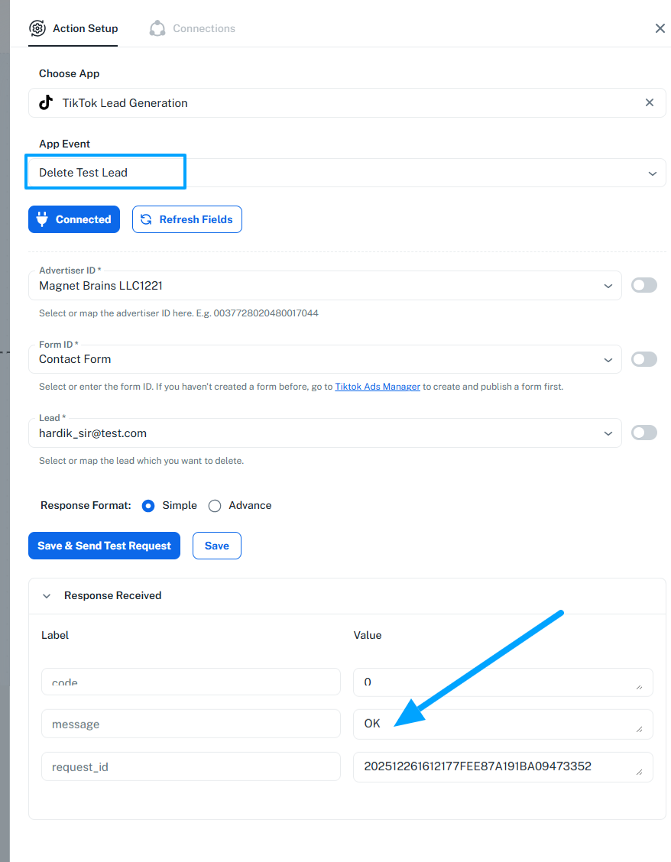
Task: Click the plug icon on Connected button
Action: click(x=43, y=219)
